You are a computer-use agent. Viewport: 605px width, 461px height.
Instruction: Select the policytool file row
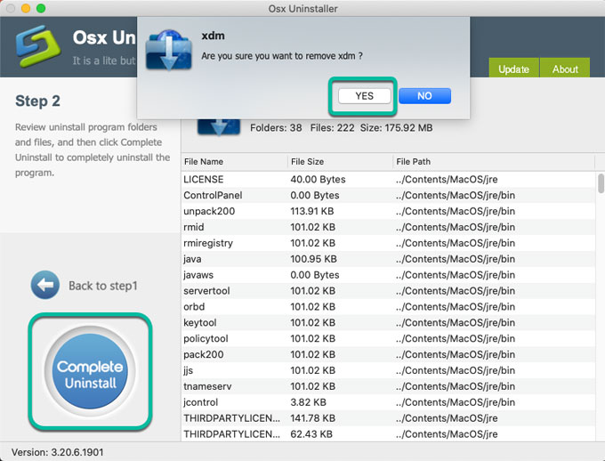[388, 338]
